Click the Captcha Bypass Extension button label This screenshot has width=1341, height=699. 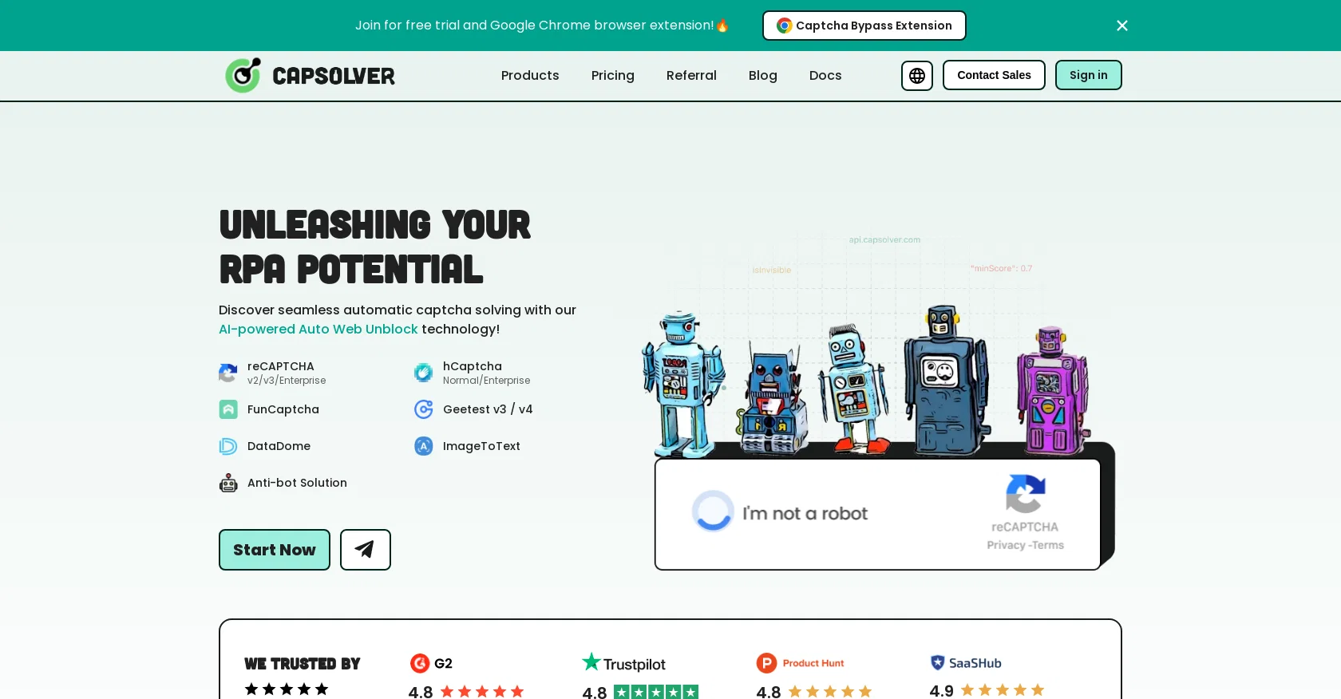874,26
